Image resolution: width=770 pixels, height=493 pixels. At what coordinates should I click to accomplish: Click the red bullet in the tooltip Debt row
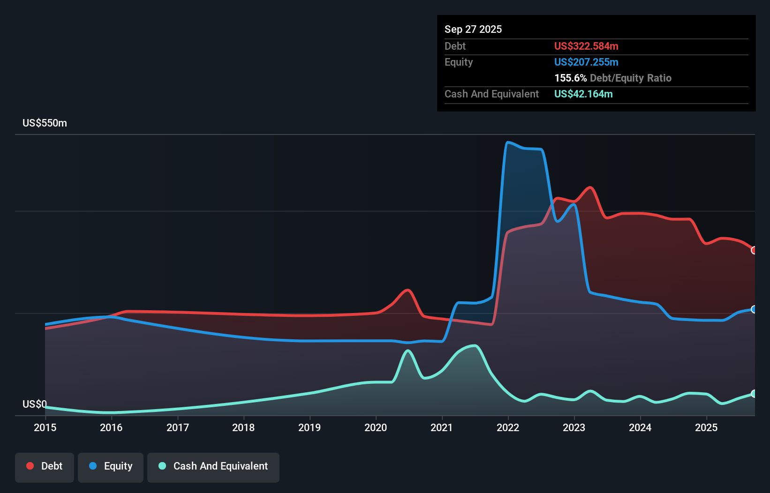(x=586, y=46)
